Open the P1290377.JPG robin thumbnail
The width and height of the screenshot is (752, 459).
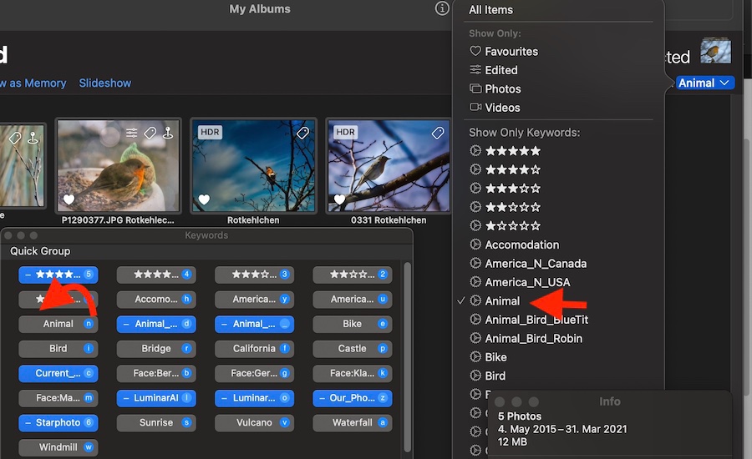(118, 165)
